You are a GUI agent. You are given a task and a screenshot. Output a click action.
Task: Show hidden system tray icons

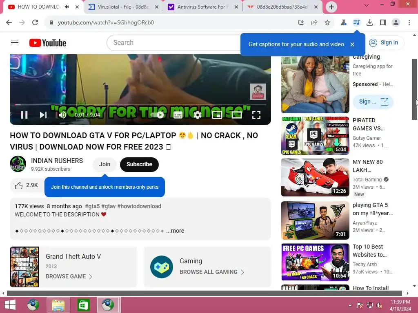(350, 305)
